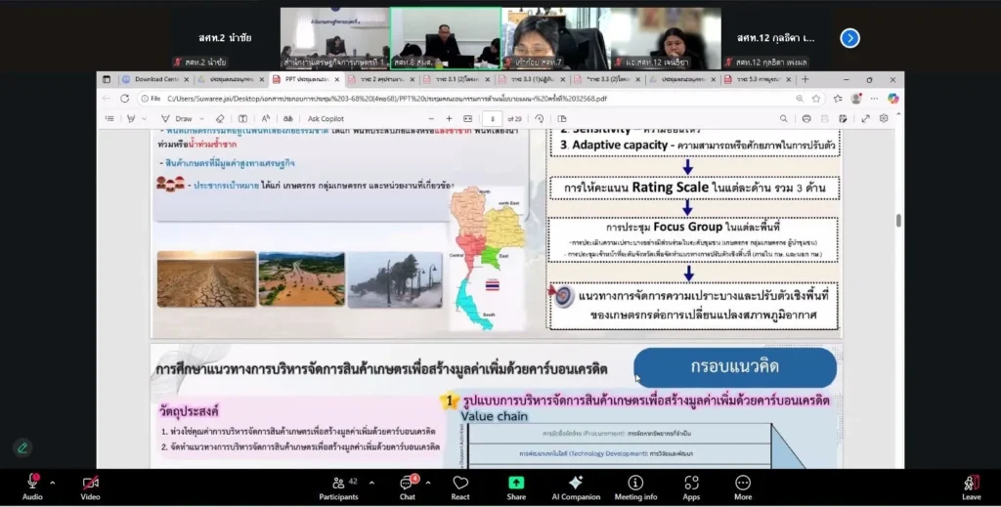Unmute the microphone with Audio button
The image size is (1001, 507).
coord(32,484)
